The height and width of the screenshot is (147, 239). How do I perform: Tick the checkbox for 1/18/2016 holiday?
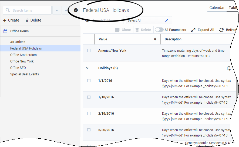point(89,97)
